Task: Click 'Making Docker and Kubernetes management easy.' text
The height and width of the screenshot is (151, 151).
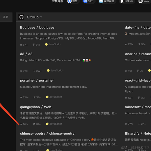Action: [53, 87]
